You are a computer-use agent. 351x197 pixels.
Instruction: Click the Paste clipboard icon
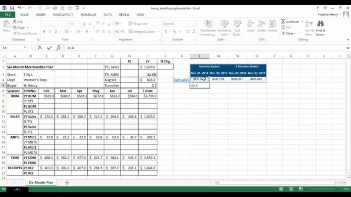[7, 24]
